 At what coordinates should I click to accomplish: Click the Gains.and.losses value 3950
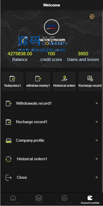83,54
